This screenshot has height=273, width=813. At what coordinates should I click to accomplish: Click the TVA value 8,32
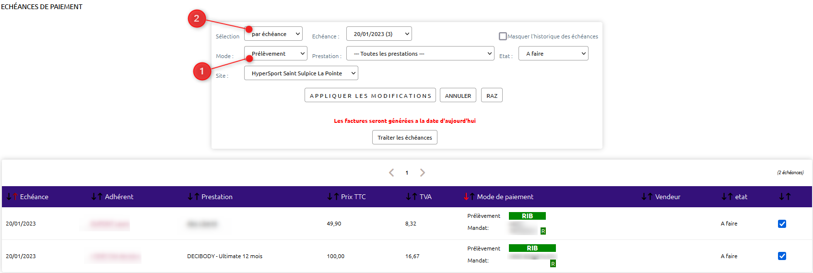411,224
